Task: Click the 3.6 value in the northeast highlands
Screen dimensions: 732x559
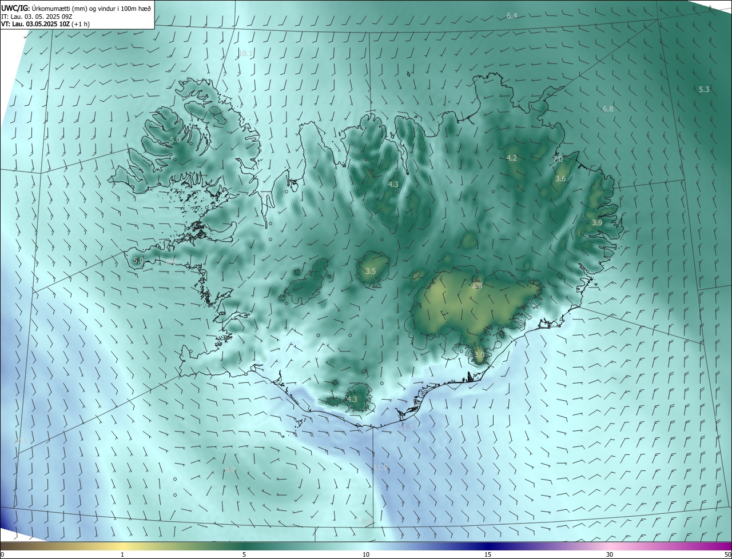Action: [x=560, y=178]
